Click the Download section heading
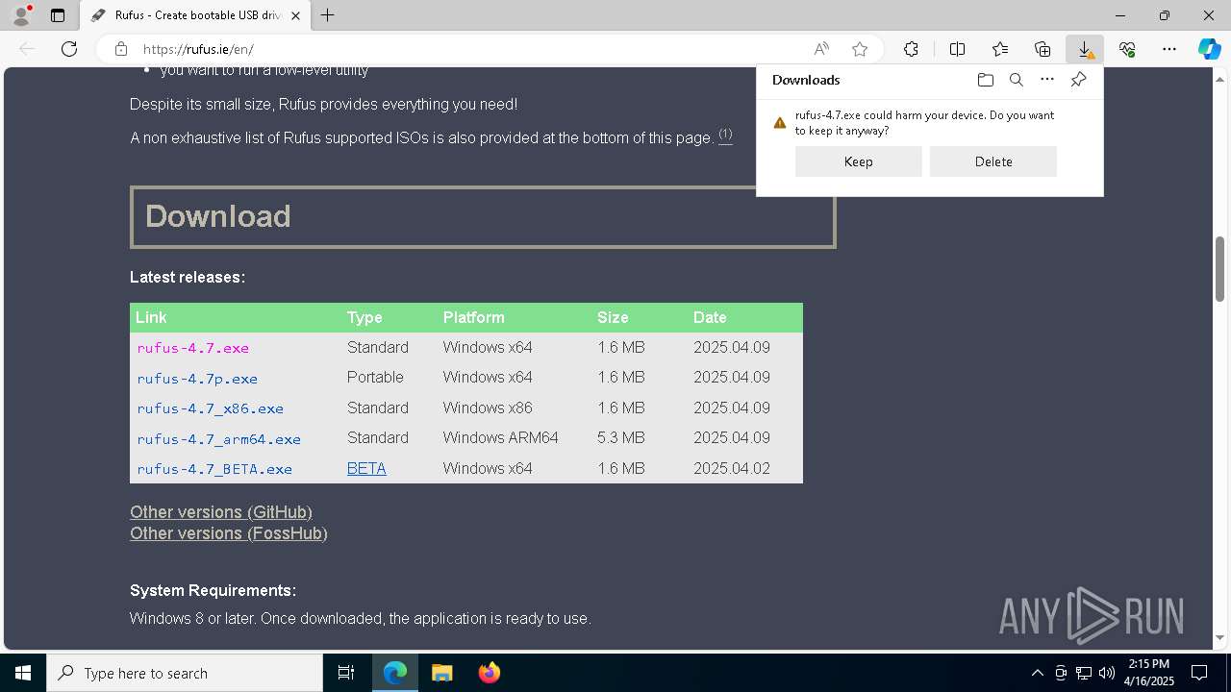The height and width of the screenshot is (692, 1231). tap(483, 216)
